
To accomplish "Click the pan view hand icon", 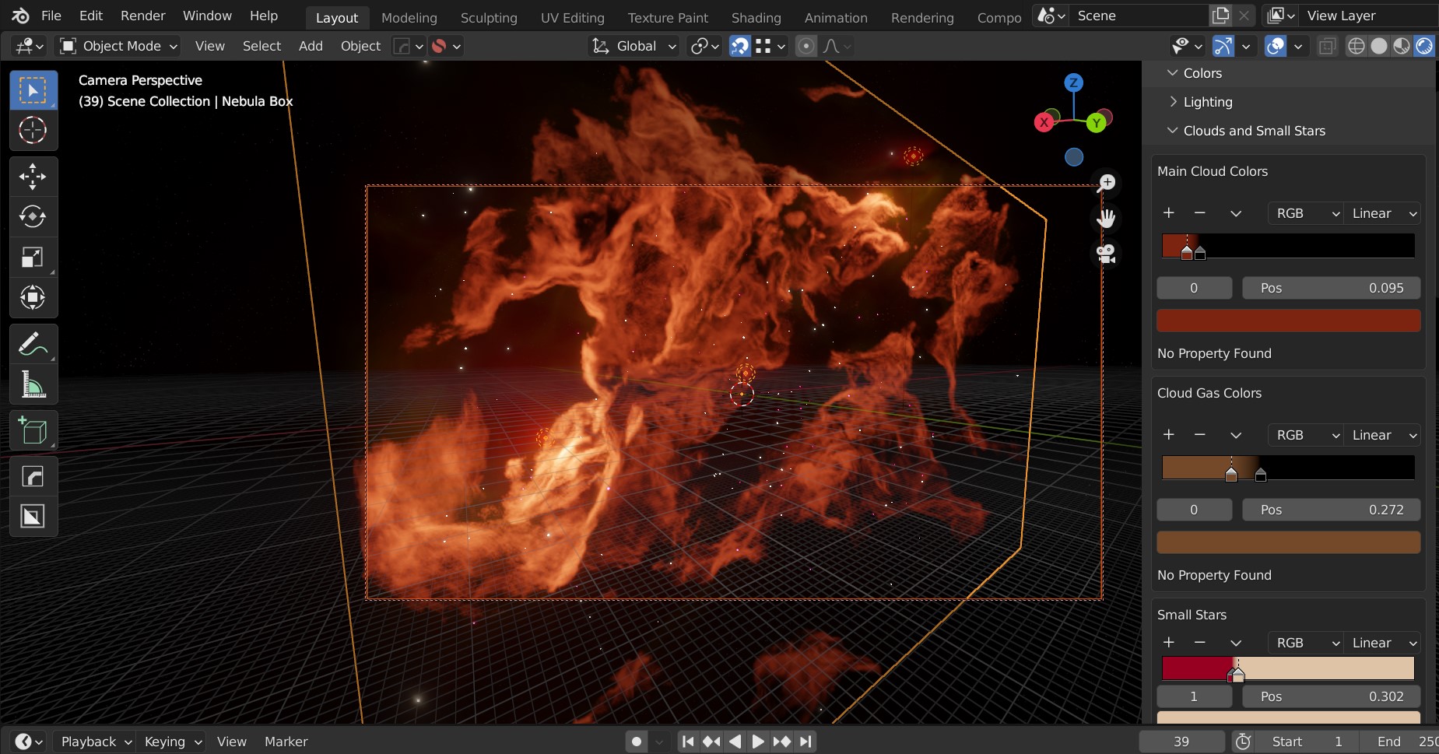I will (x=1106, y=219).
